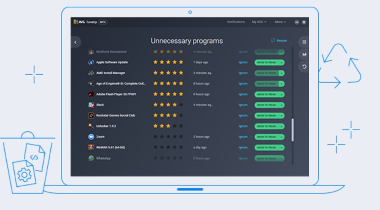Click the star rating for Unlocker 1.9.2
Screen dimensions: 380x210
[168, 126]
